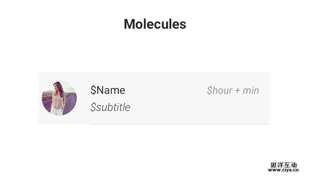Click the Chinese watermark logo text
This screenshot has height=176, width=310.
[284, 164]
